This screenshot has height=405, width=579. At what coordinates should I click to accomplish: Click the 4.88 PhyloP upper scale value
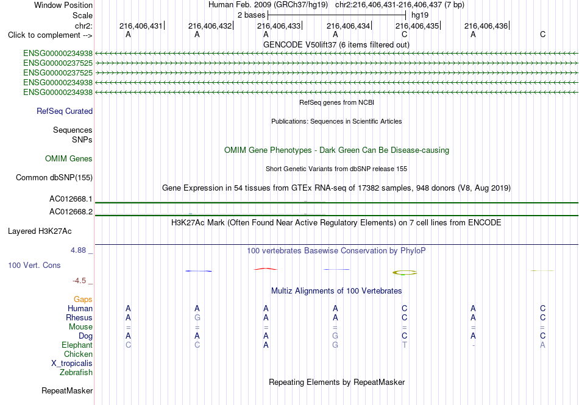click(x=78, y=250)
